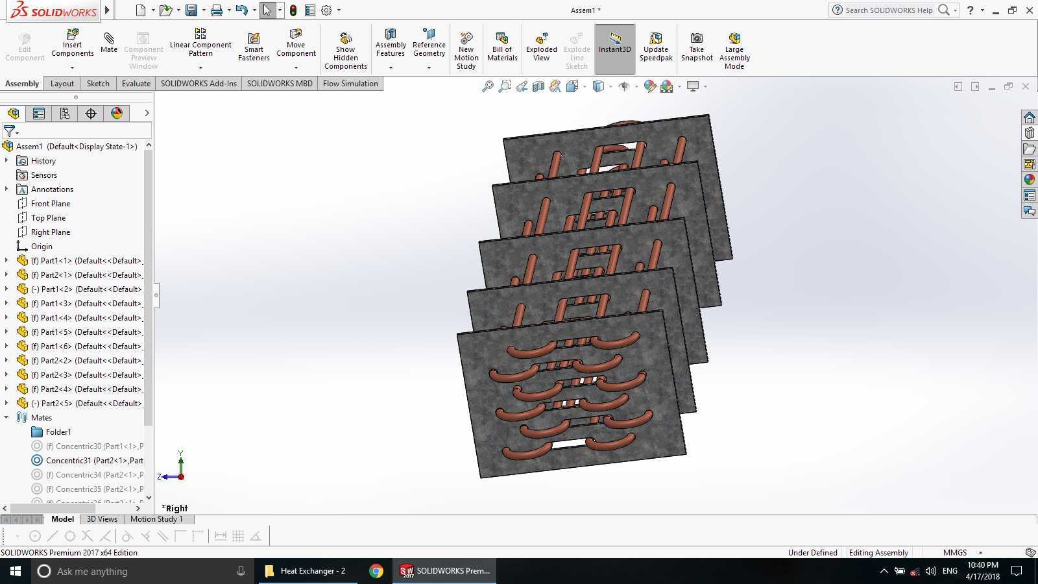Take Snapshot of the assembly
Image resolution: width=1038 pixels, height=584 pixels.
(x=697, y=47)
